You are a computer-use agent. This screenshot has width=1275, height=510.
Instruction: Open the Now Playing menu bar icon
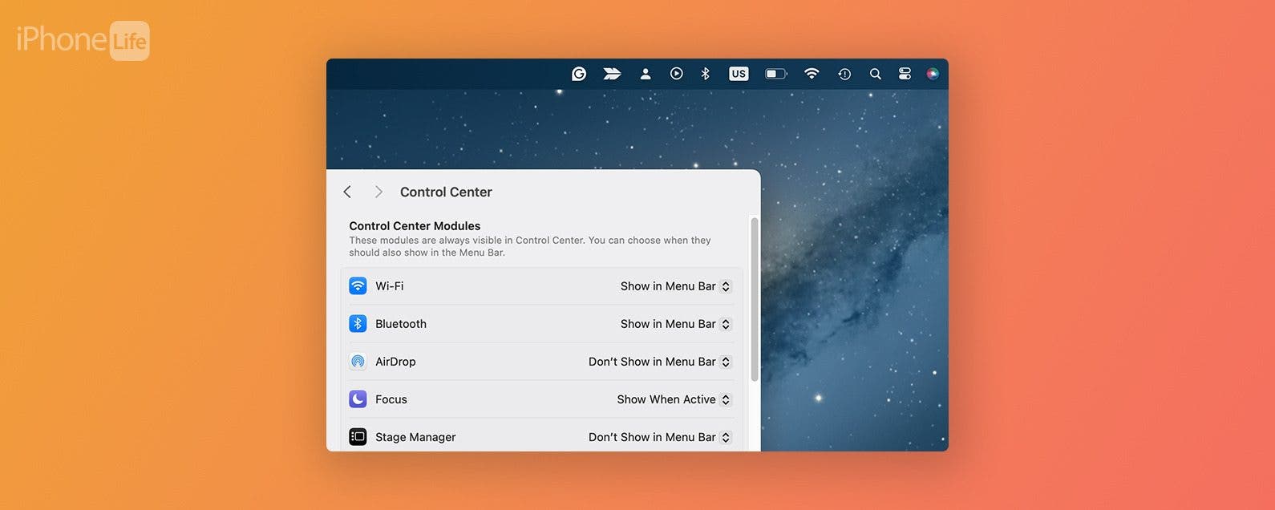coord(677,74)
